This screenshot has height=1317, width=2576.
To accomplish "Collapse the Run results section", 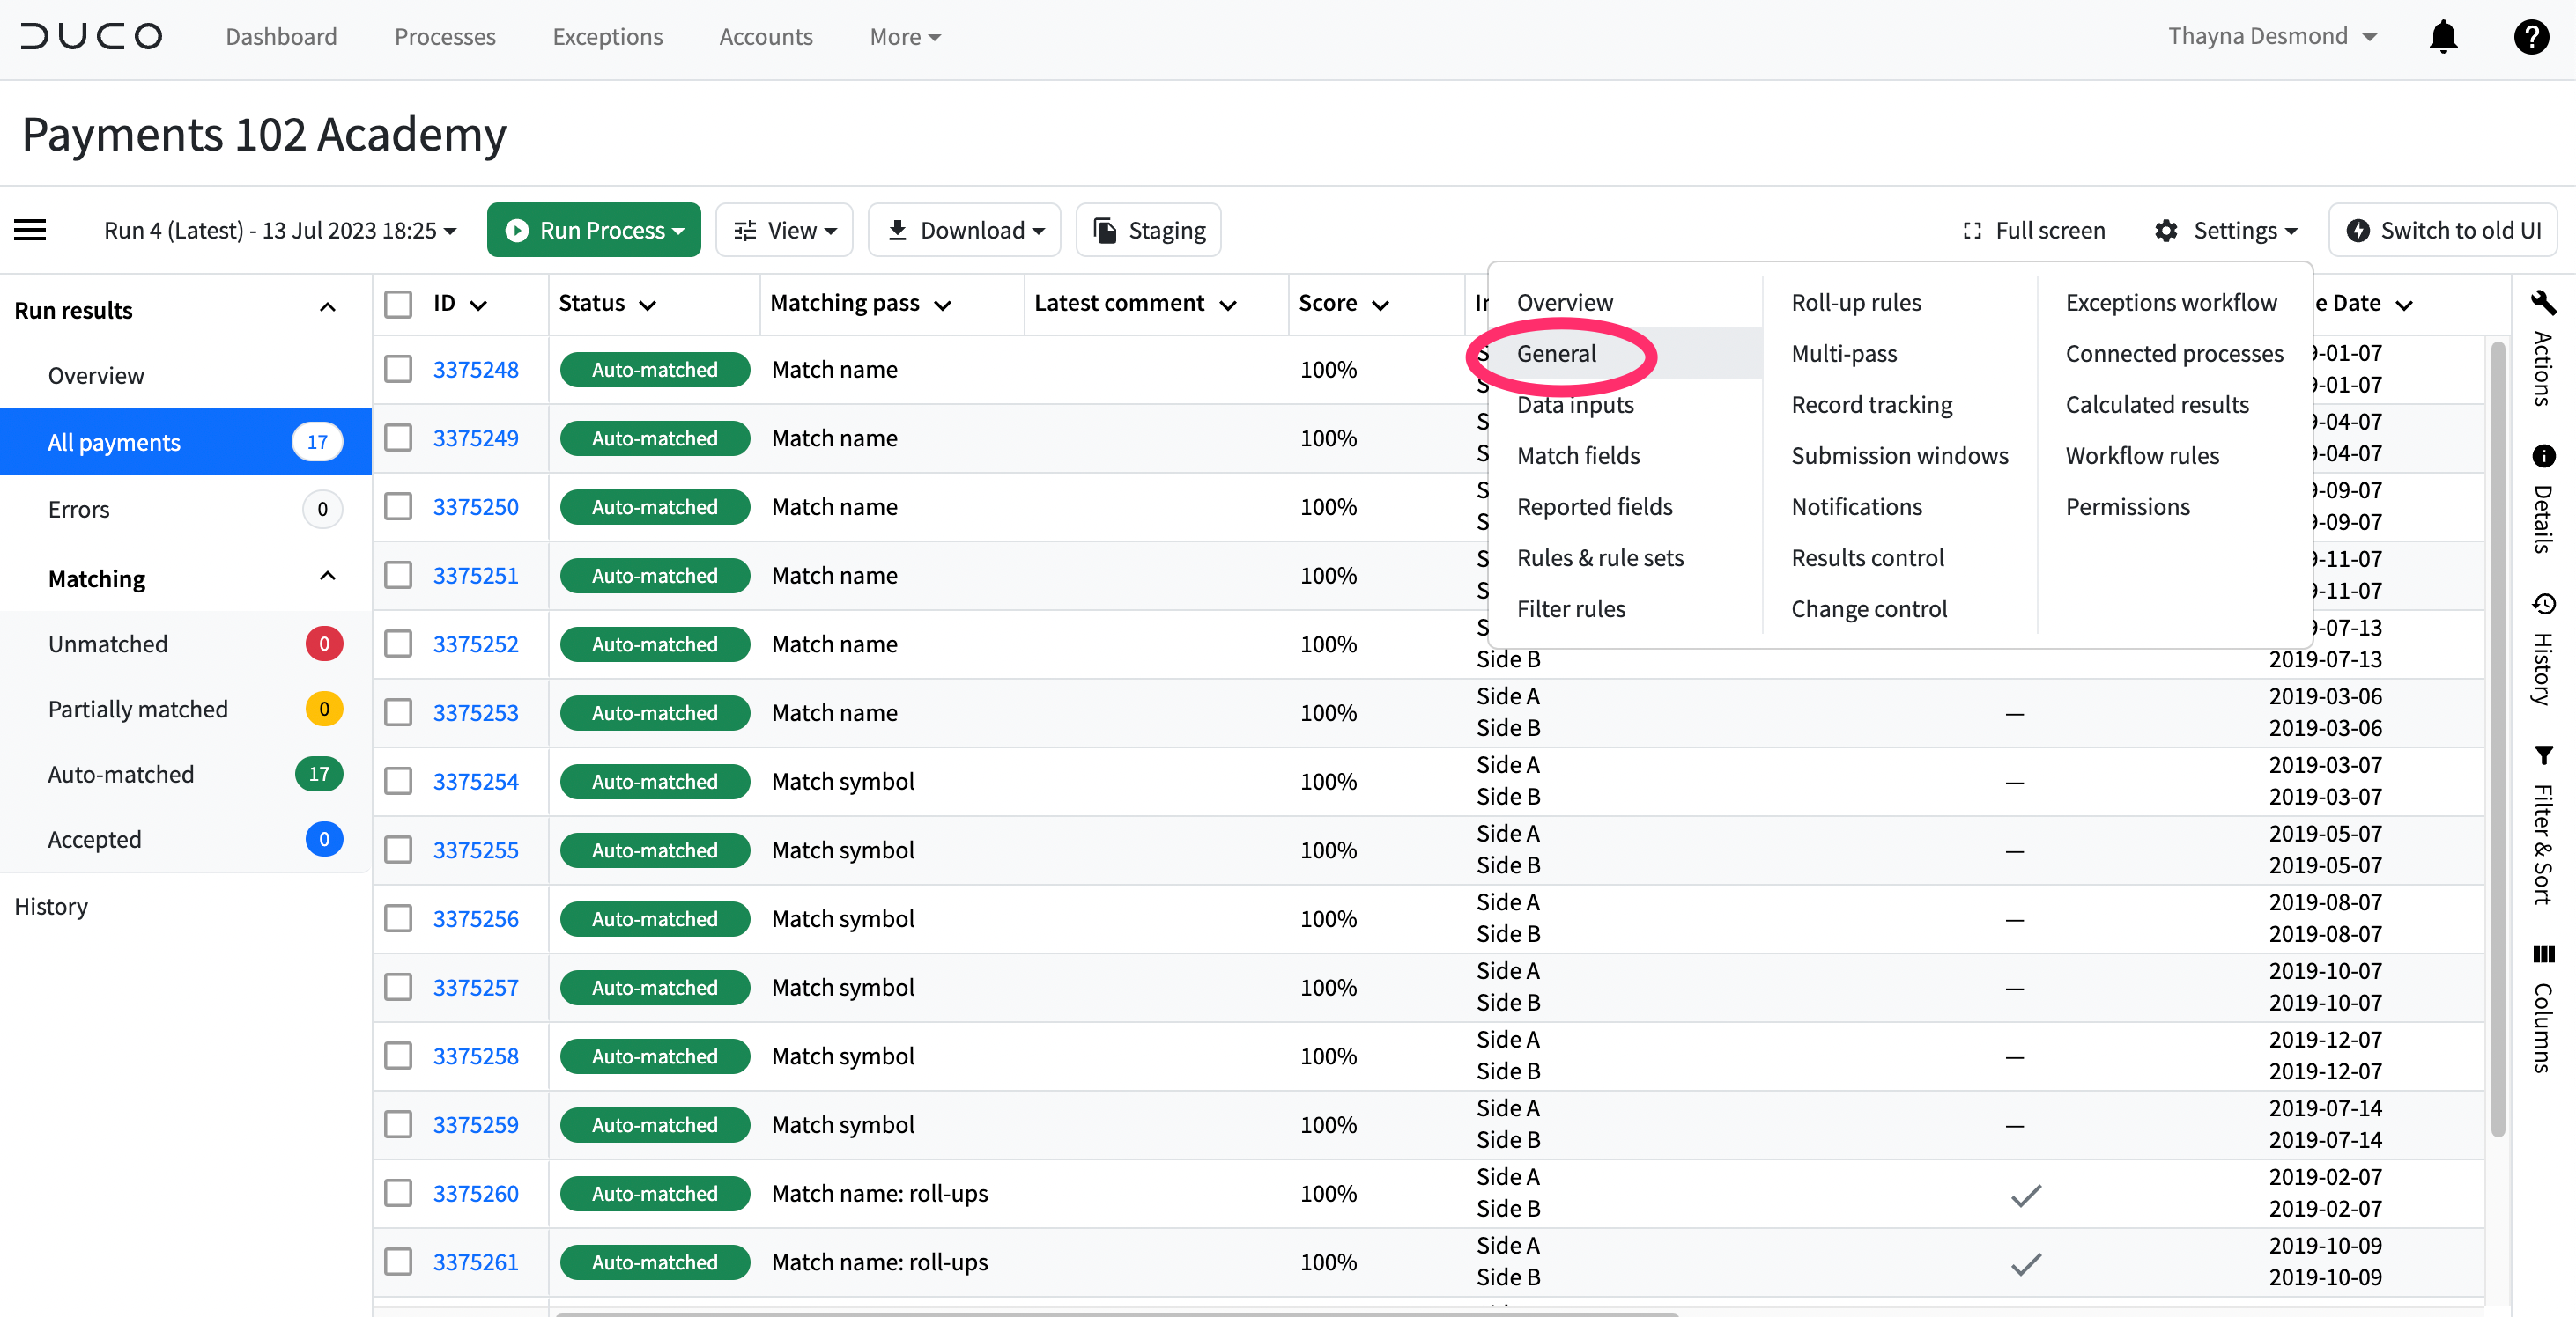I will point(327,309).
